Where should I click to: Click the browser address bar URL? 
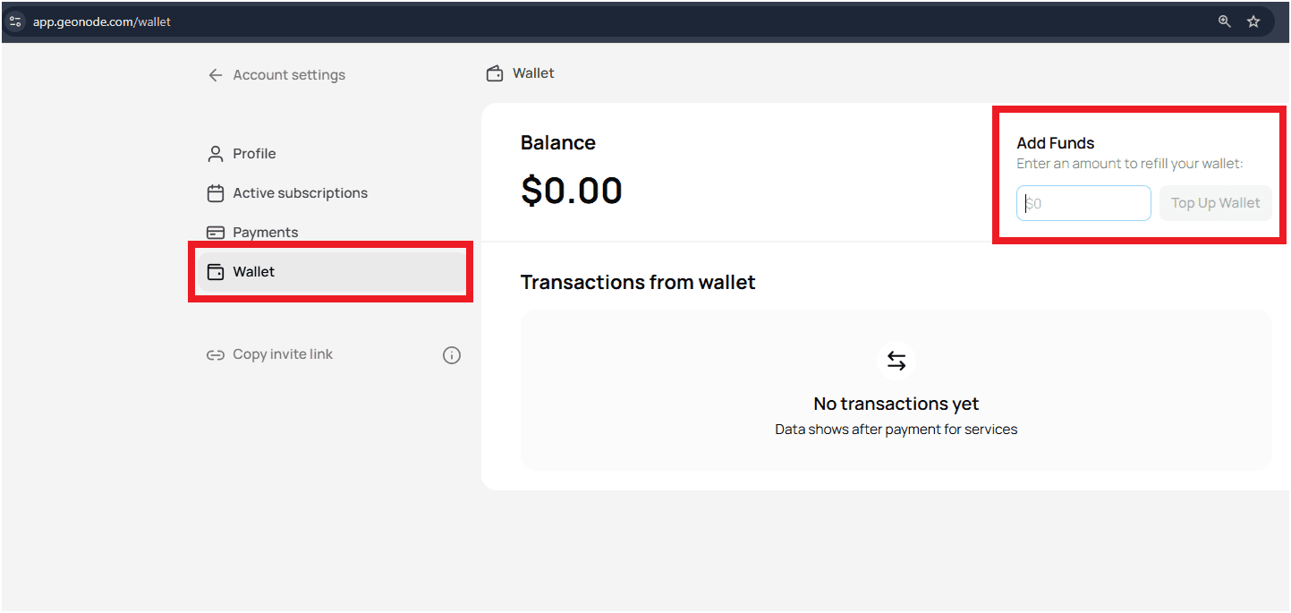[x=101, y=21]
